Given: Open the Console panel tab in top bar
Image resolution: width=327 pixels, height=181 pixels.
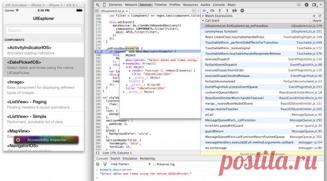Looking at the screenshot, I should point(219,4).
